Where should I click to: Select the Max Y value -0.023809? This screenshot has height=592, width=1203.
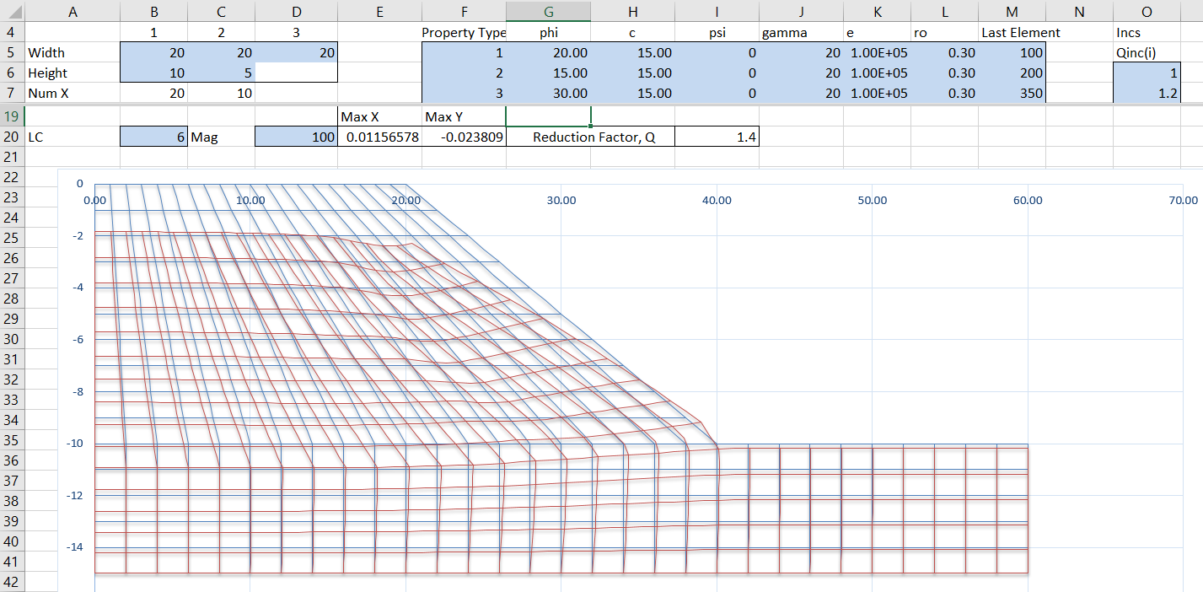tap(464, 137)
